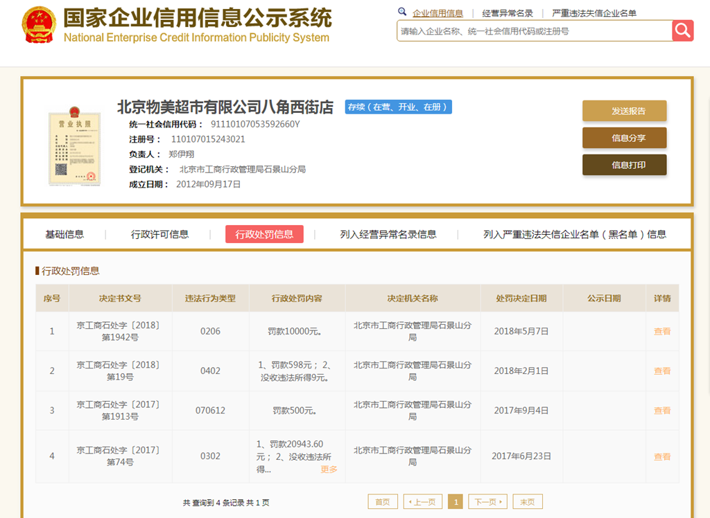This screenshot has height=518, width=710.
Task: Switch to the 基础信息 tab
Action: pos(64,234)
